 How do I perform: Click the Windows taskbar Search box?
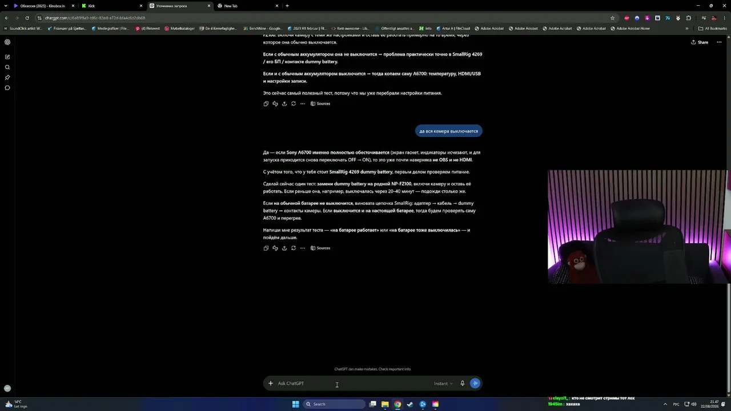point(334,404)
